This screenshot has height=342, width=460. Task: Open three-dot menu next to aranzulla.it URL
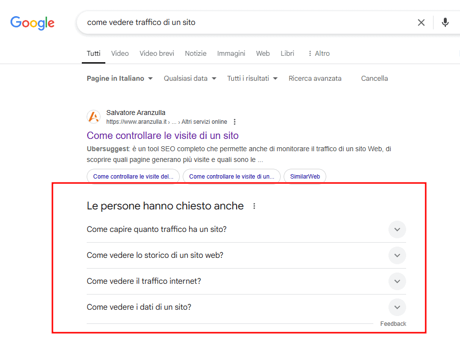[x=234, y=122]
